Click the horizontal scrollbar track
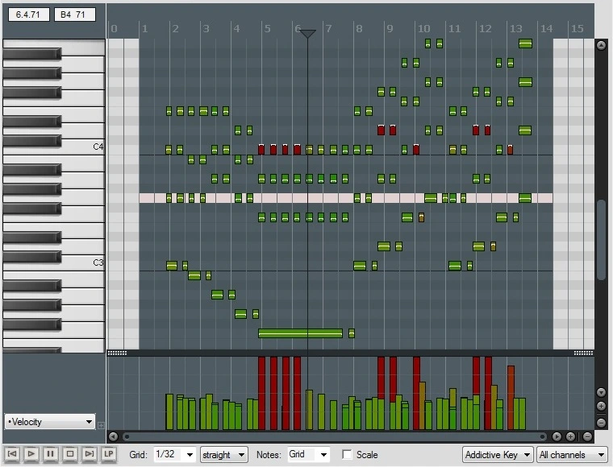The image size is (613, 467). point(335,436)
